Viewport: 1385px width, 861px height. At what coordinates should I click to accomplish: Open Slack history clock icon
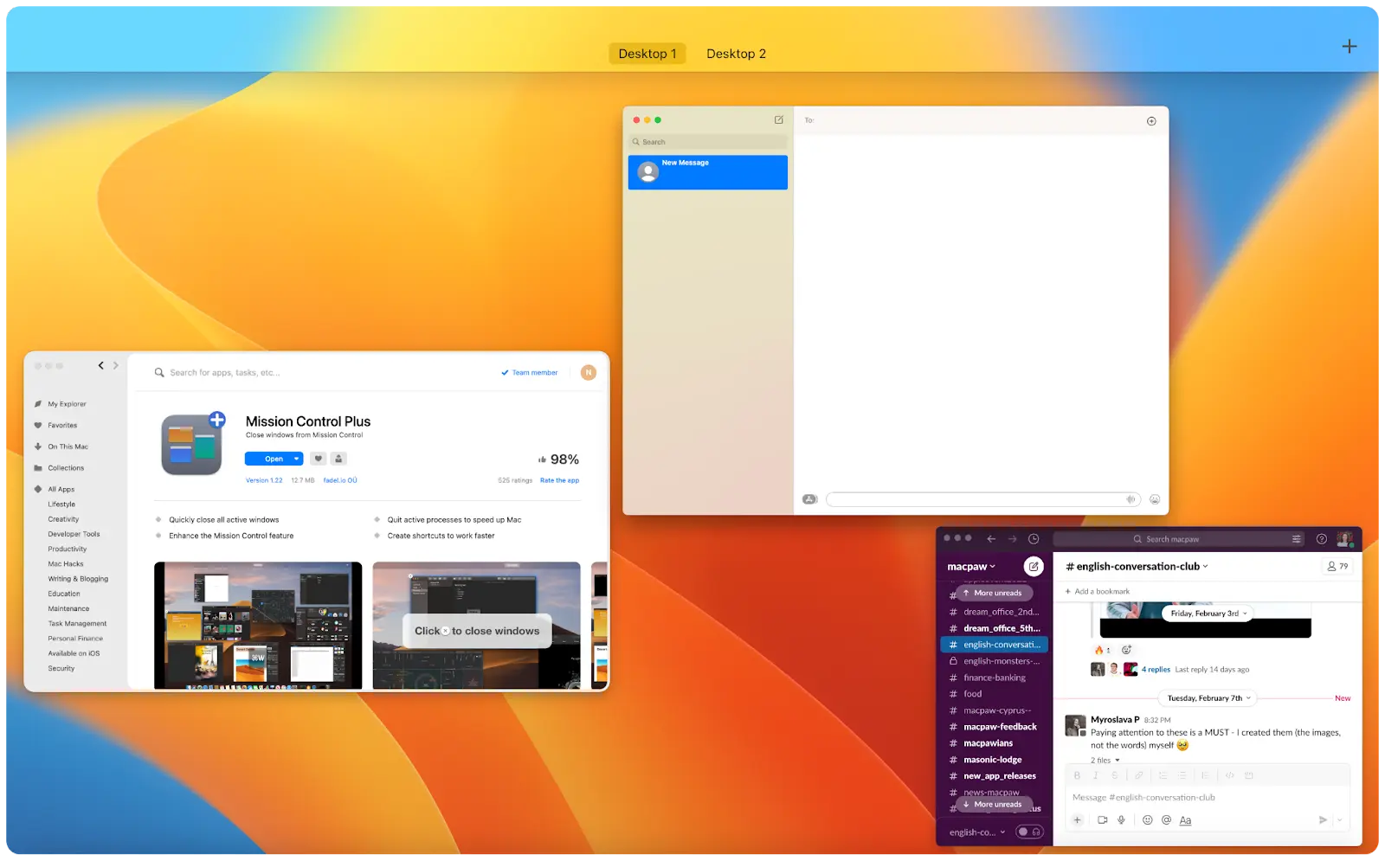pos(1034,539)
